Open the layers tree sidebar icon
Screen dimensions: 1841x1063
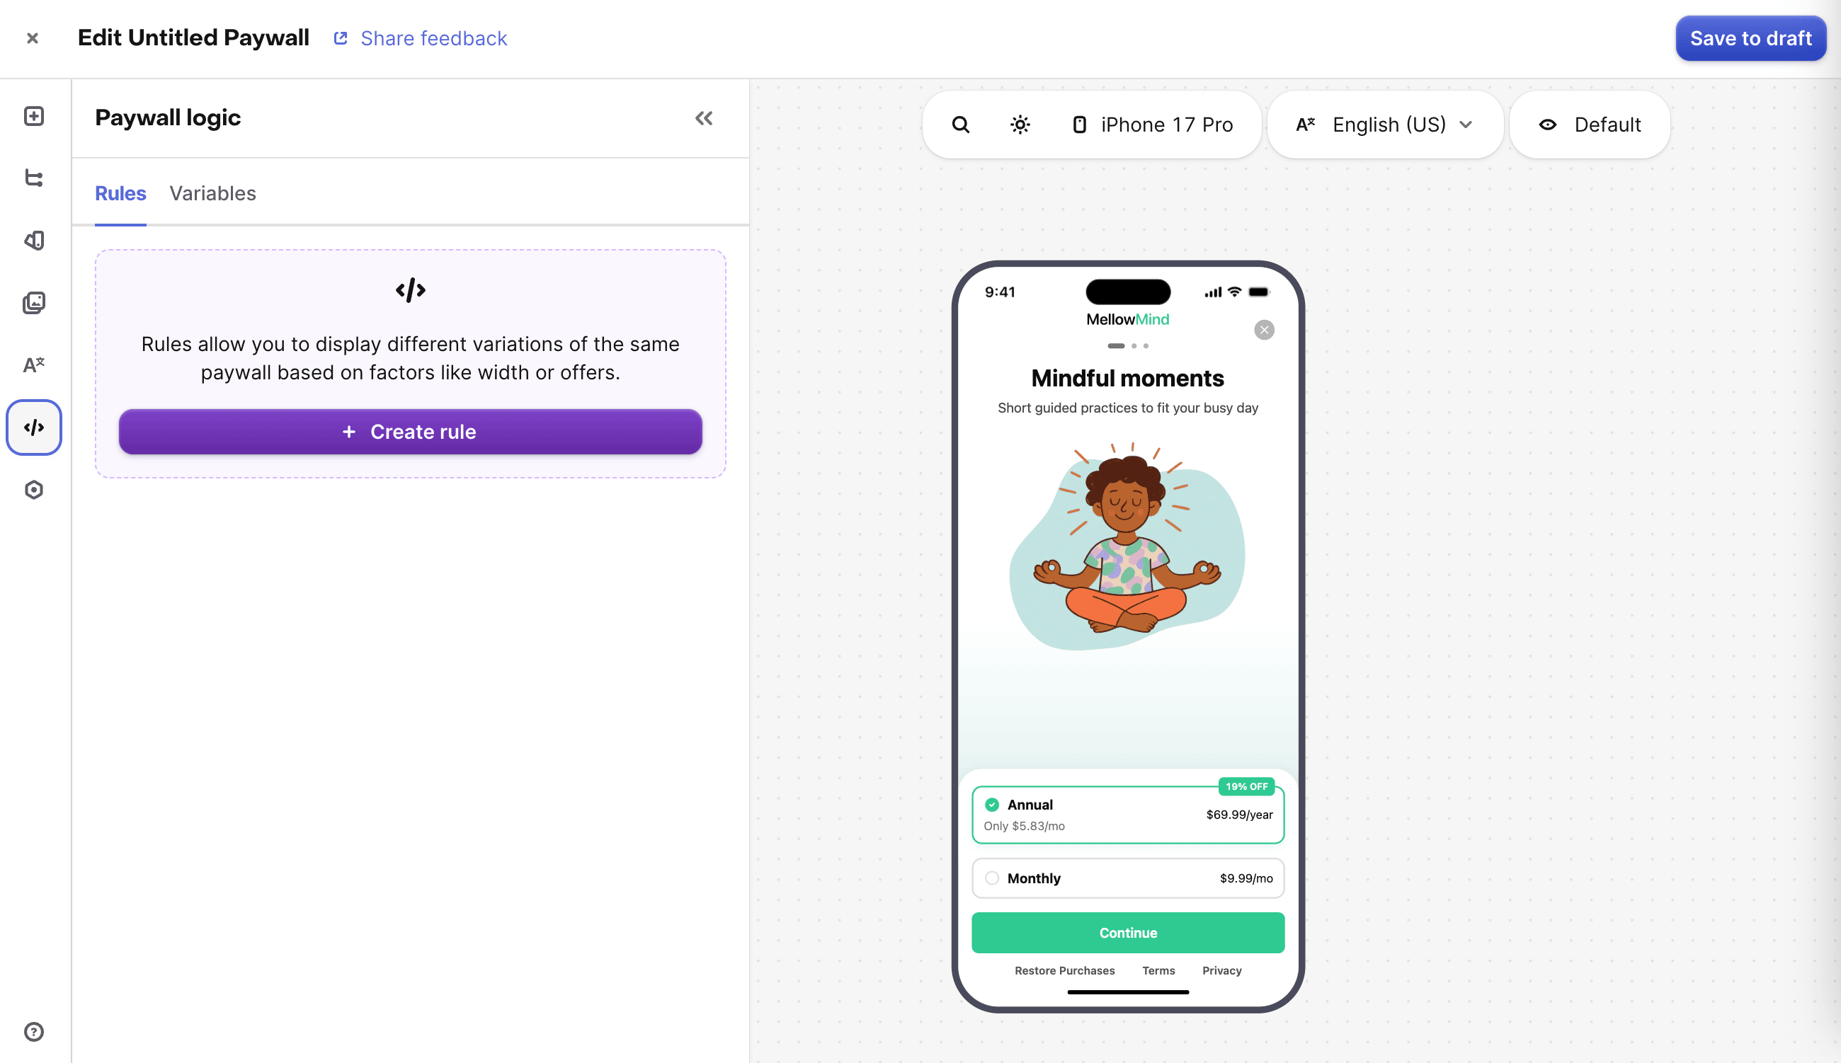(33, 178)
